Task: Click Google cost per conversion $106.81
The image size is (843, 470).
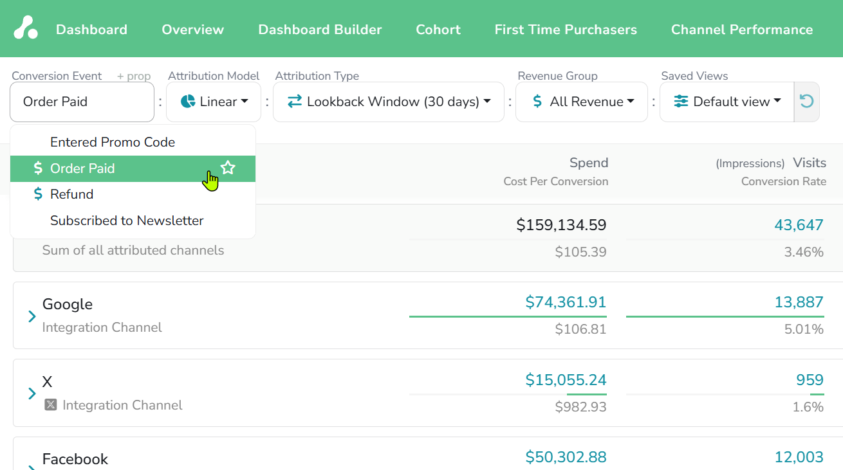Action: click(x=581, y=329)
